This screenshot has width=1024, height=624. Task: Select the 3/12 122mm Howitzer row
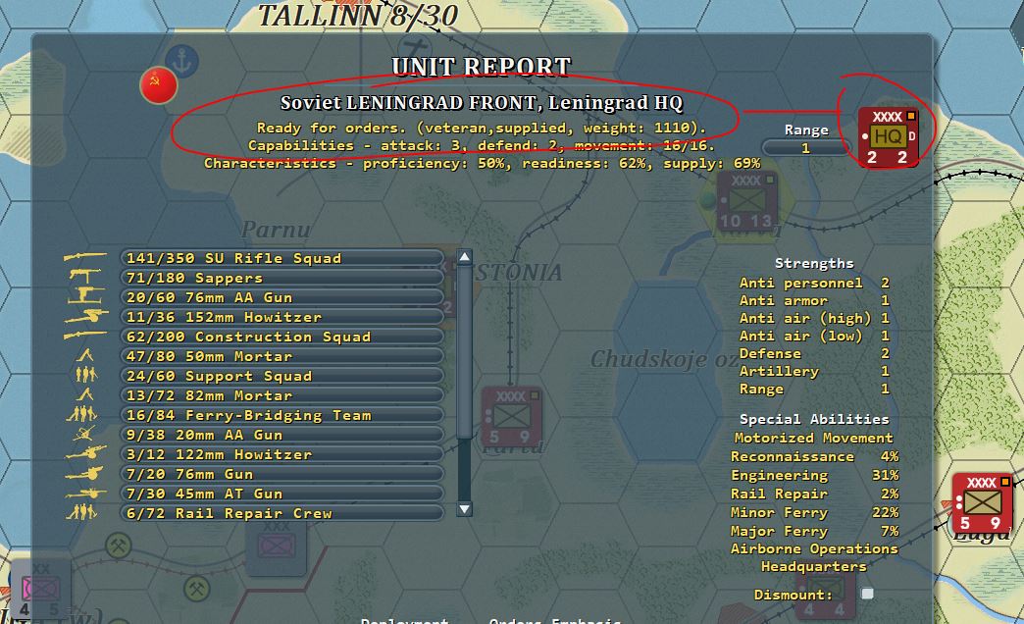click(x=282, y=454)
